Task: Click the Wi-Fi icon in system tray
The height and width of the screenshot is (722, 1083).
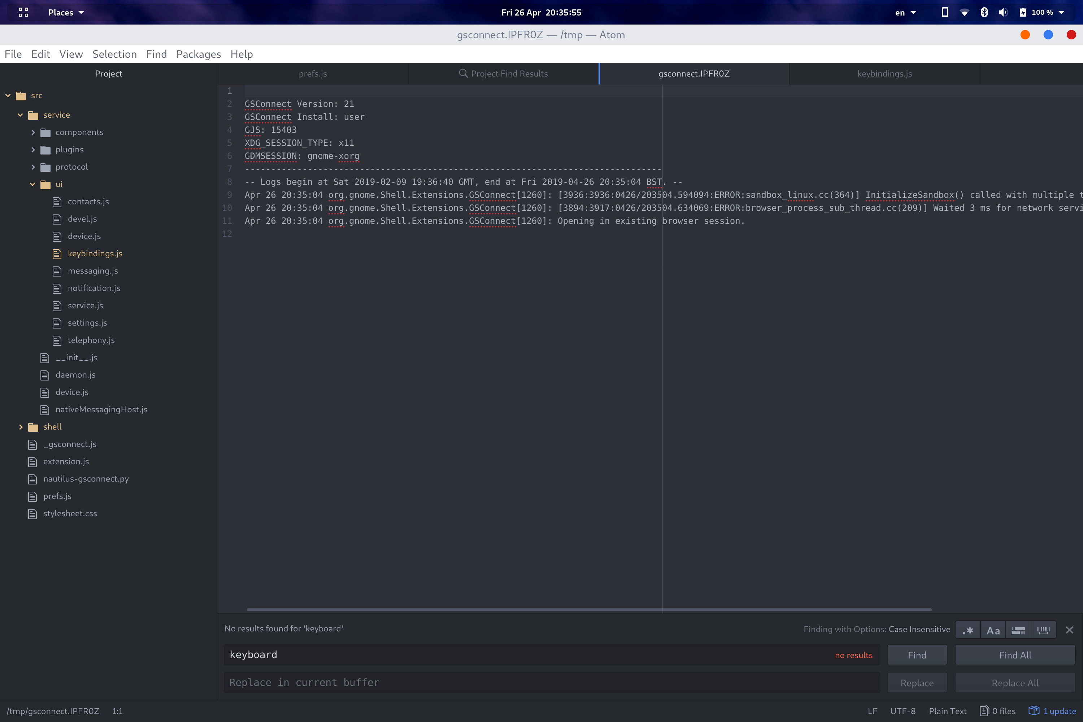Action: pos(964,12)
